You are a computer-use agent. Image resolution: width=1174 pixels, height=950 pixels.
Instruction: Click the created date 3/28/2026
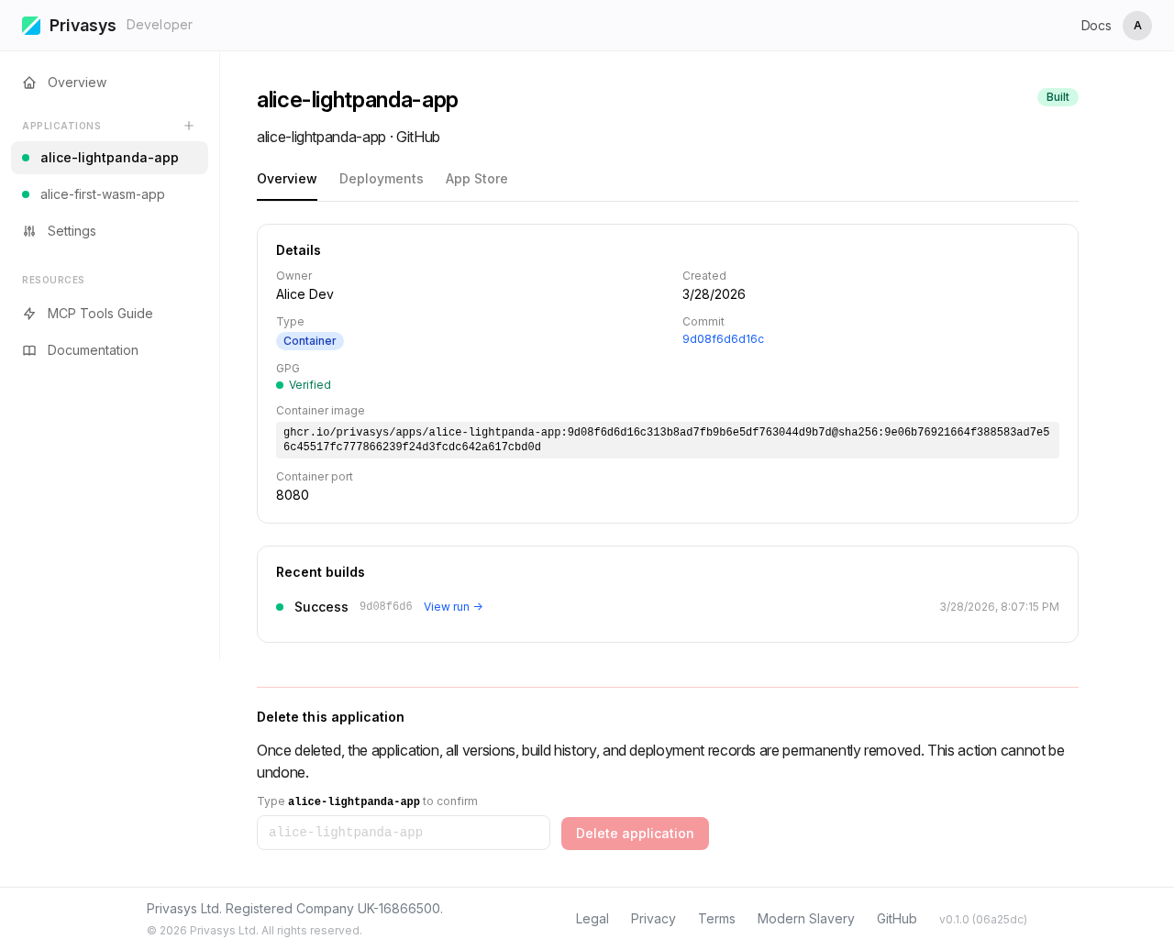714,294
